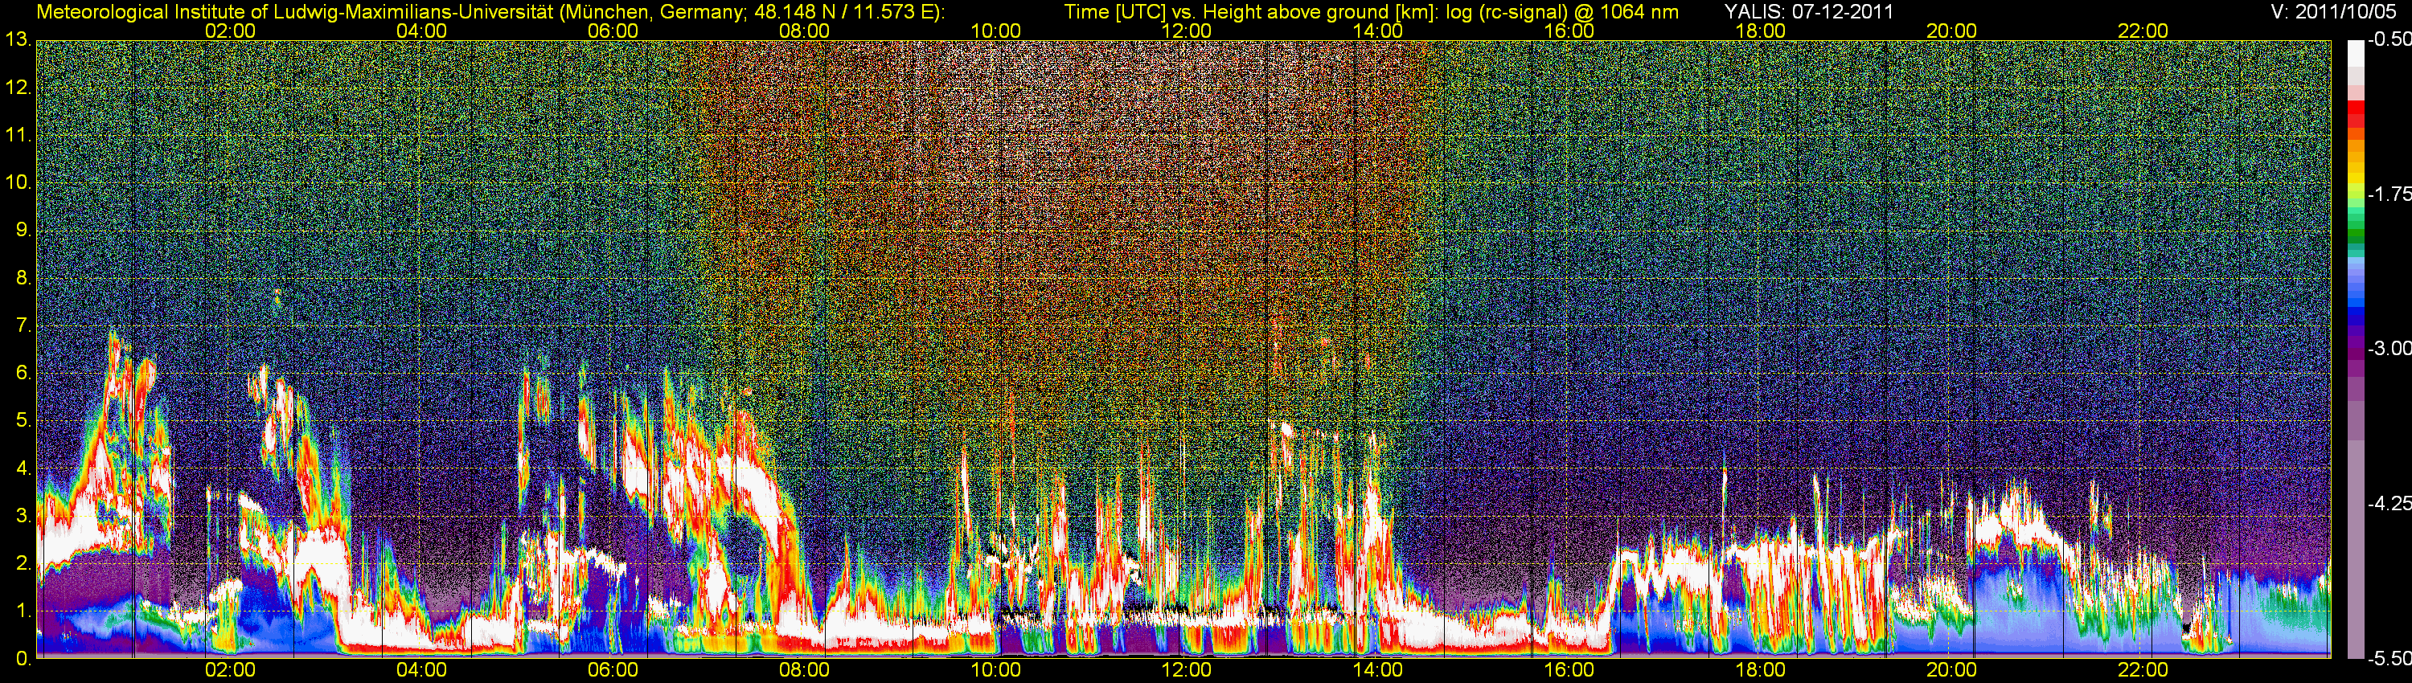
Task: Select '06:00' on the bottom time axis
Action: (613, 671)
